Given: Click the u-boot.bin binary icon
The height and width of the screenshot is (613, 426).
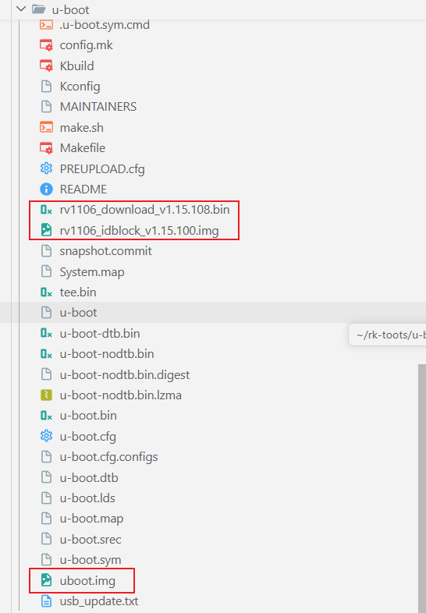Looking at the screenshot, I should pos(46,416).
